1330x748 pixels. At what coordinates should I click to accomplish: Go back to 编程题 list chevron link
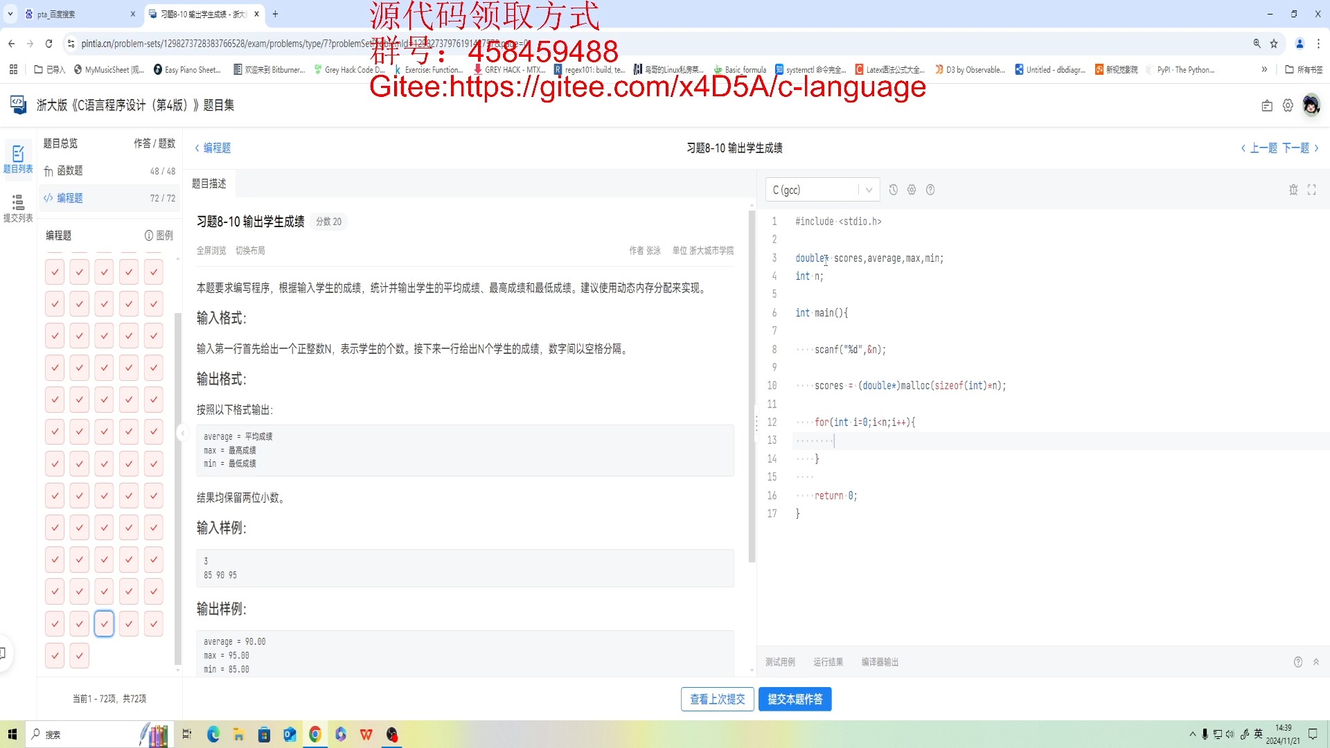(213, 148)
